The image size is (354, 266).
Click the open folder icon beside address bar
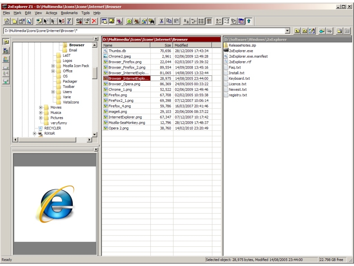tap(339, 31)
